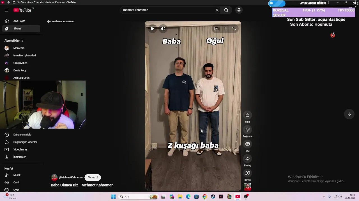The width and height of the screenshot is (359, 201).
Task: Open Mervedrs subscription channel
Action: [x=21, y=48]
